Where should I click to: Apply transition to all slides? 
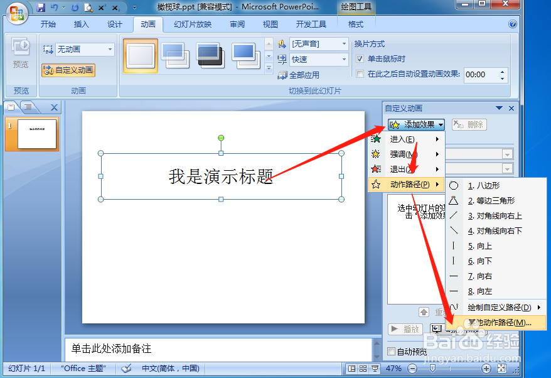coord(299,75)
